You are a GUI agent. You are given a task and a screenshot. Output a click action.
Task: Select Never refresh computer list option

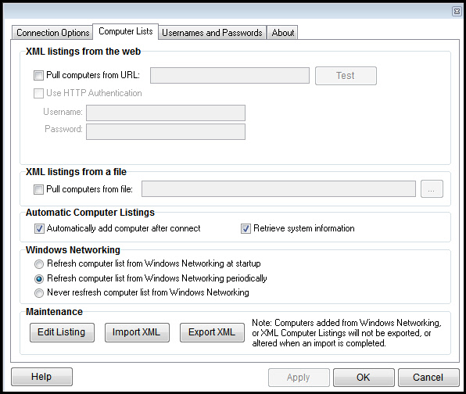(39, 293)
